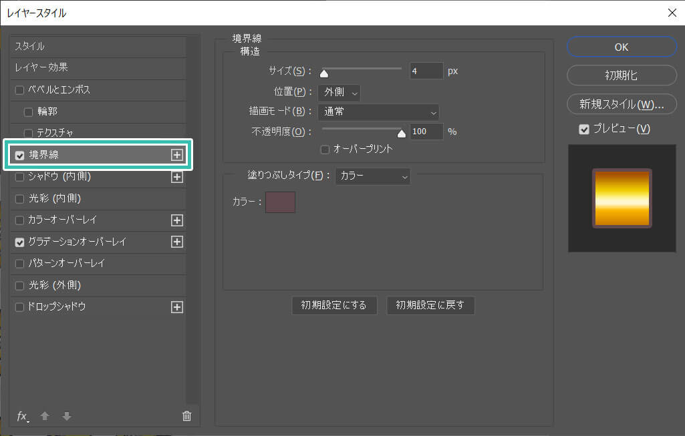Add another カラーオーバーレイ effect with plus icon
685x436 pixels.
click(x=177, y=220)
